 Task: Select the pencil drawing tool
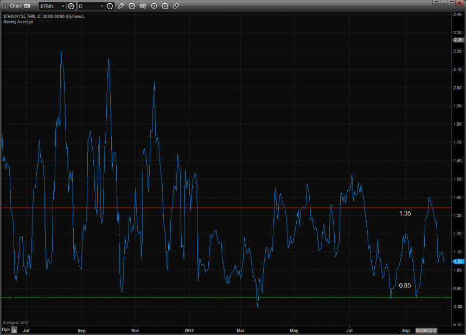point(121,6)
